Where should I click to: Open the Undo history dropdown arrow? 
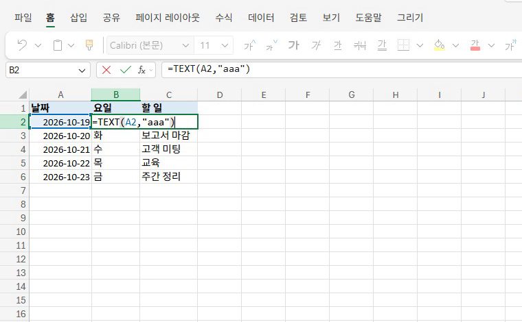click(x=38, y=45)
